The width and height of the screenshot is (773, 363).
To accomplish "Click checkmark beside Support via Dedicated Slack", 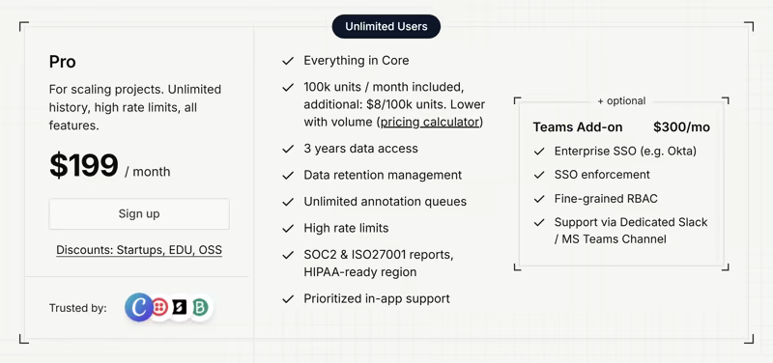I will point(539,223).
